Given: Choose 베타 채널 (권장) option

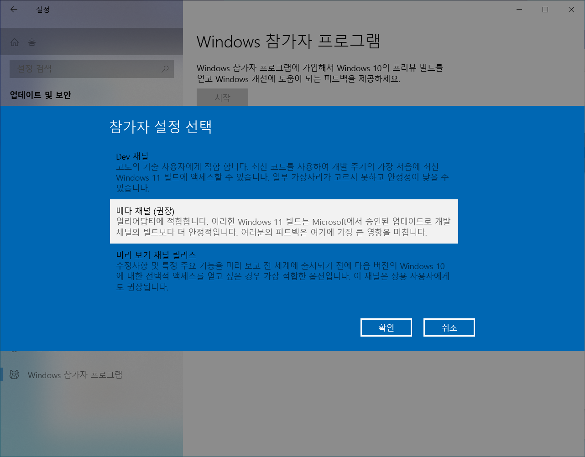Looking at the screenshot, I should pyautogui.click(x=284, y=221).
